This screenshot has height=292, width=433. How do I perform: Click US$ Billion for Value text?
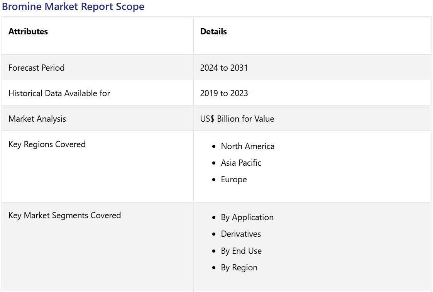pos(237,119)
